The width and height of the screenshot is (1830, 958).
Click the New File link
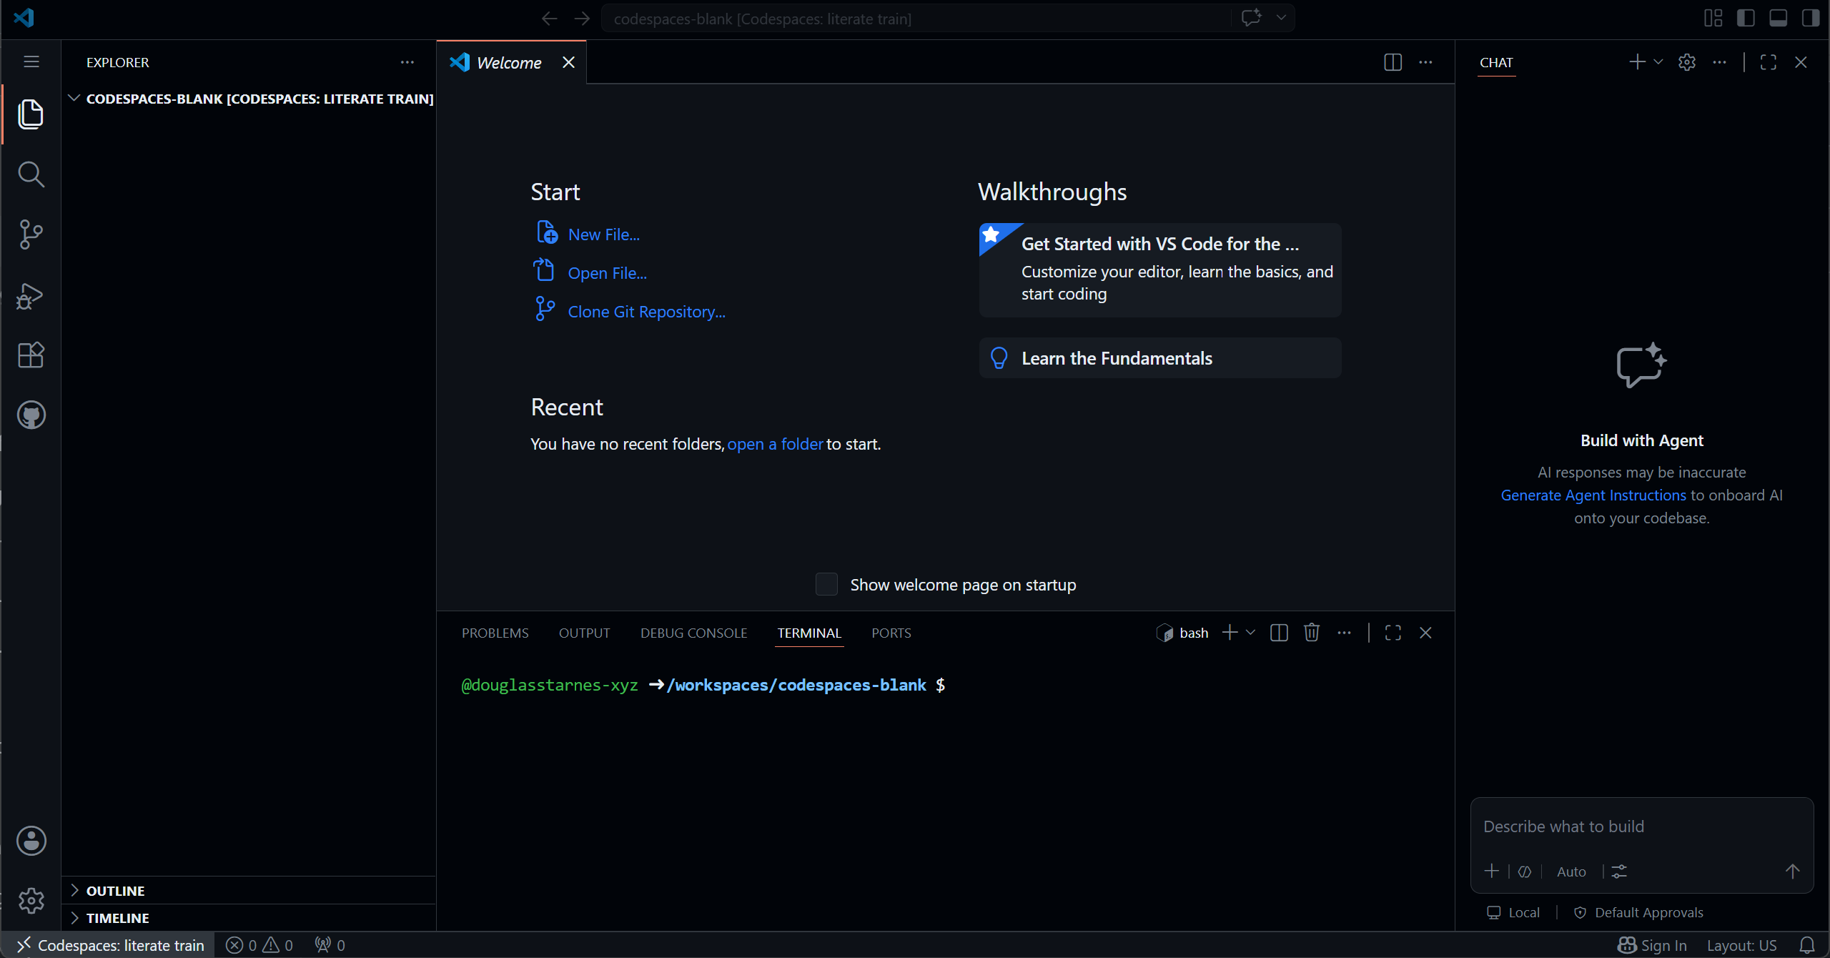[603, 234]
